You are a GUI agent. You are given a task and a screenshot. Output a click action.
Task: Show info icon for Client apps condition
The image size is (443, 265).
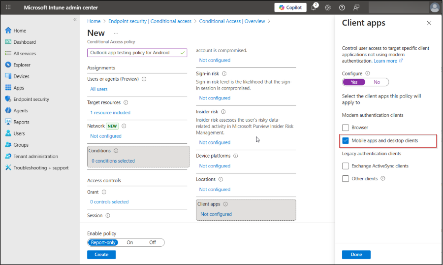pyautogui.click(x=225, y=204)
